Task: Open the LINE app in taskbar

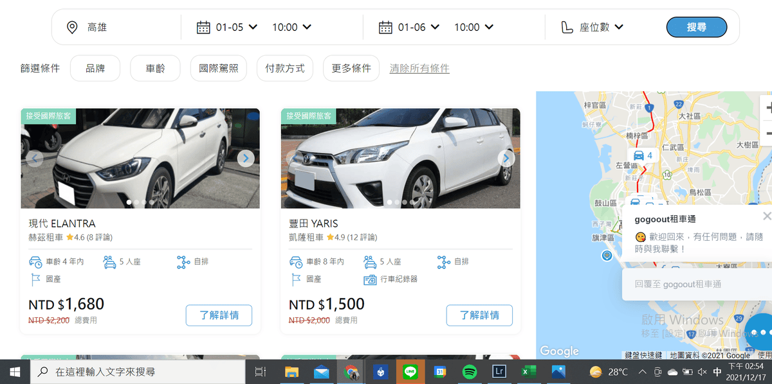Action: (x=410, y=371)
